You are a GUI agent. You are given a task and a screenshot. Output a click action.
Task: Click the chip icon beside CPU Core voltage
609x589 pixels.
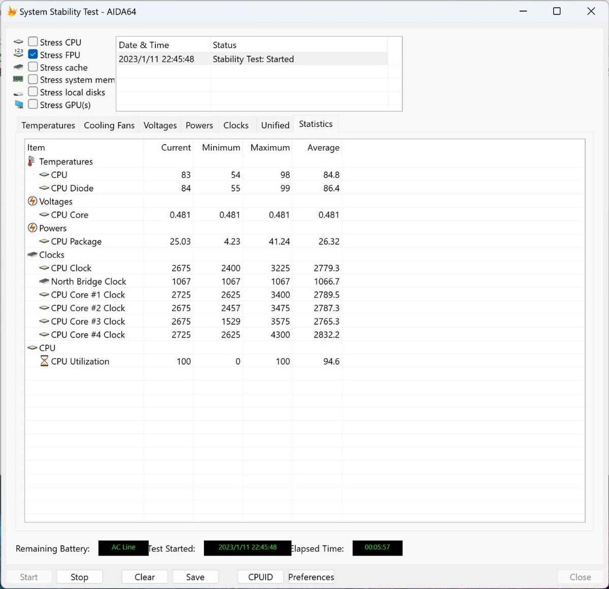tap(44, 215)
